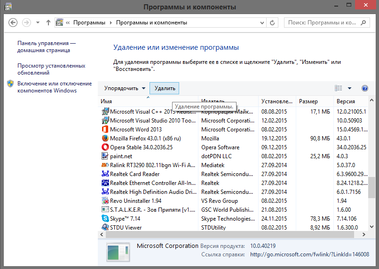The width and height of the screenshot is (379, 269).
Task: Click the Удалить button
Action: (165, 88)
